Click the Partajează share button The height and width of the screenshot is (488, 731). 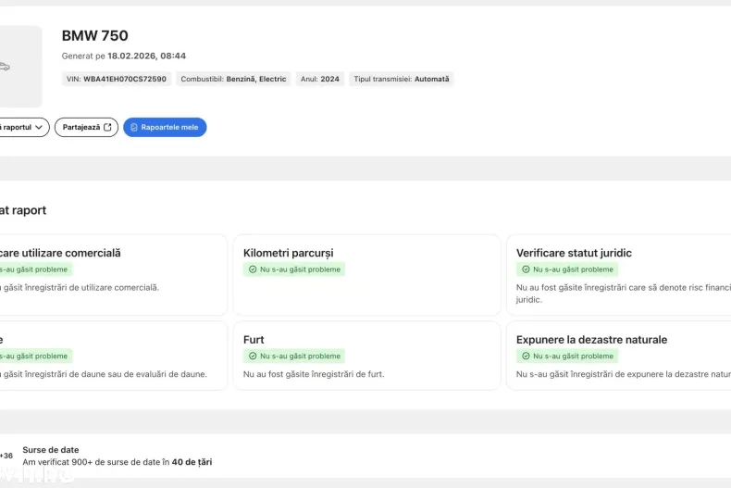tap(86, 128)
